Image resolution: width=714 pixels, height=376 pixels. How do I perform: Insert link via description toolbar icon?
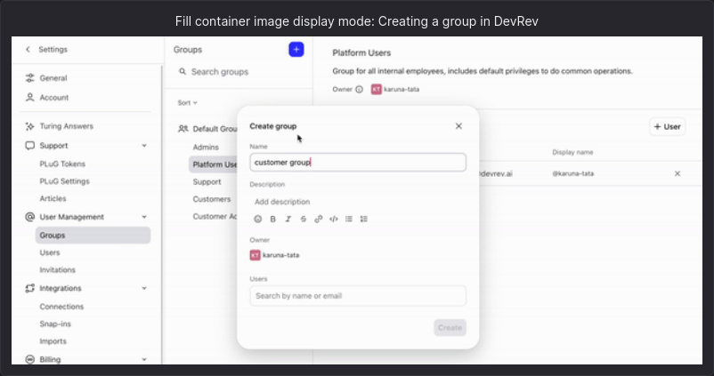click(318, 219)
